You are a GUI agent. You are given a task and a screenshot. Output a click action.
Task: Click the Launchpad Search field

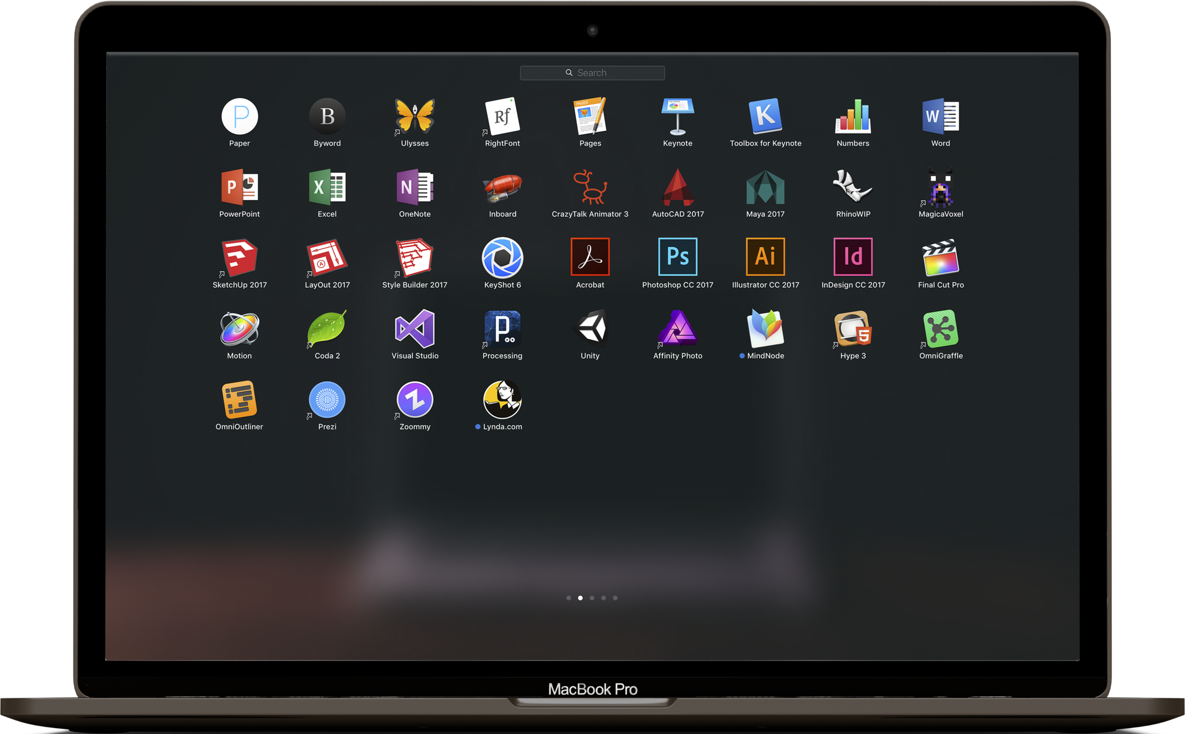pos(592,73)
